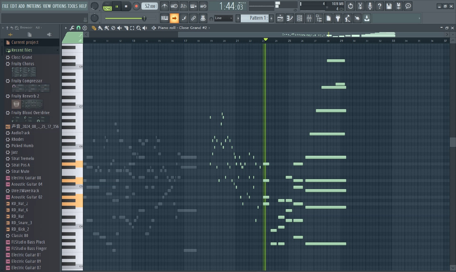The image size is (456, 272).
Task: Open the EDIT menu
Action: pyautogui.click(x=14, y=6)
